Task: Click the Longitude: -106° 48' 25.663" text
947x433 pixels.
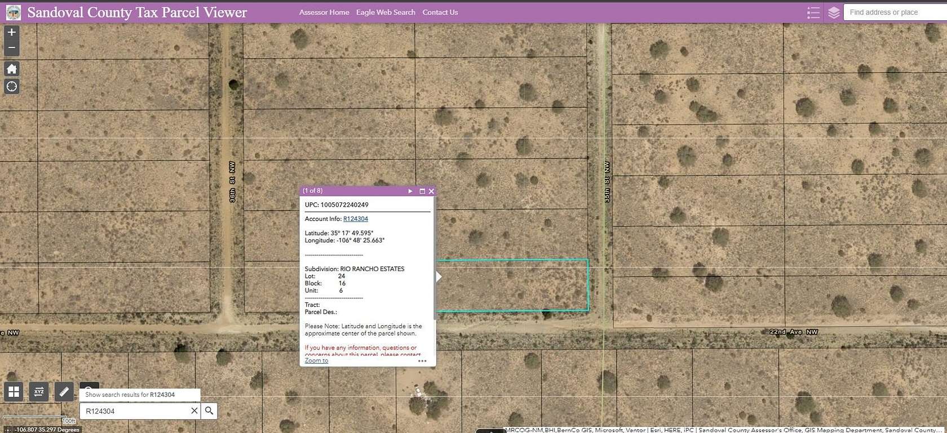Action: tap(344, 240)
